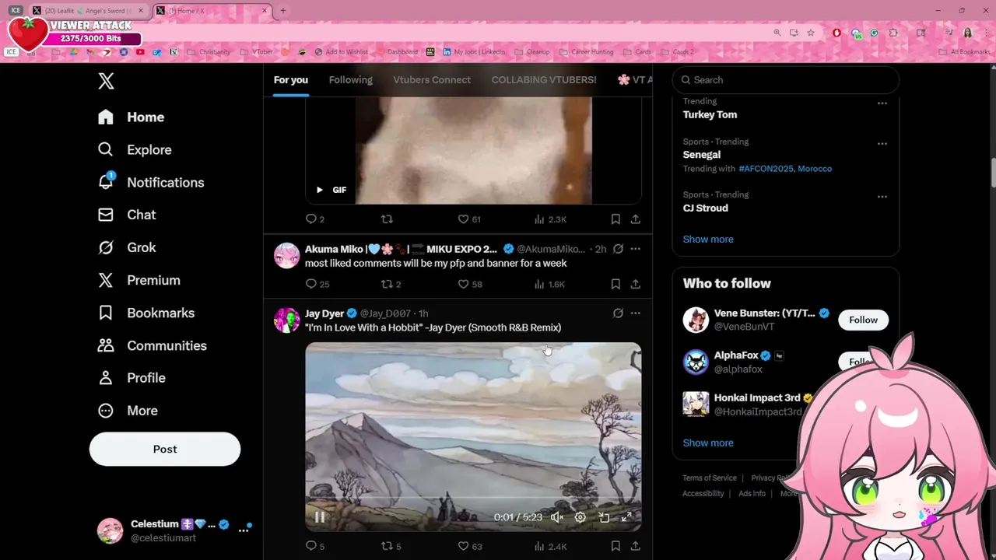This screenshot has height=560, width=996.
Task: Open options for Senegal trend
Action: (x=882, y=143)
